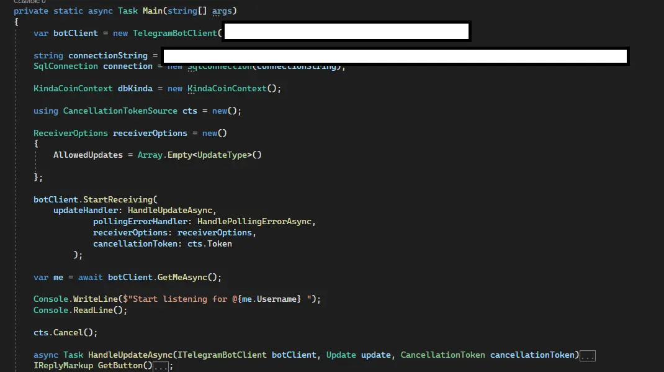
Task: Click the StartReceiving method call
Action: 118,199
